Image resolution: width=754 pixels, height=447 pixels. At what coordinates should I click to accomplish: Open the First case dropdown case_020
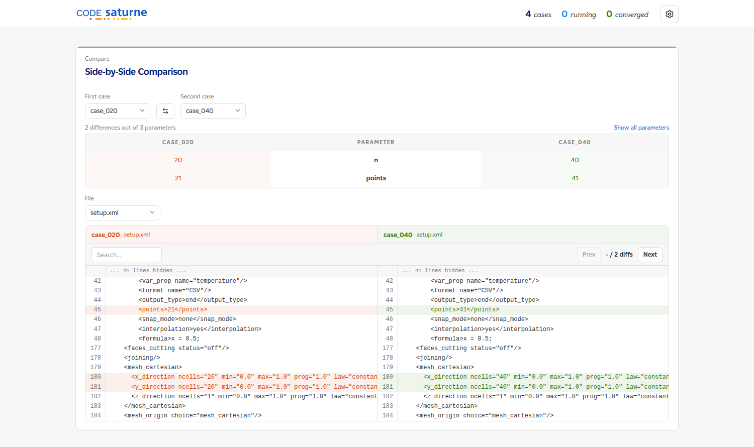coord(118,111)
